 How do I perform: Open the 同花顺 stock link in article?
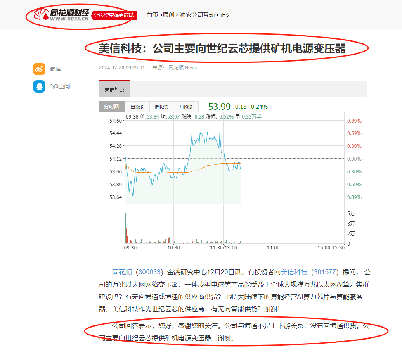click(x=122, y=272)
